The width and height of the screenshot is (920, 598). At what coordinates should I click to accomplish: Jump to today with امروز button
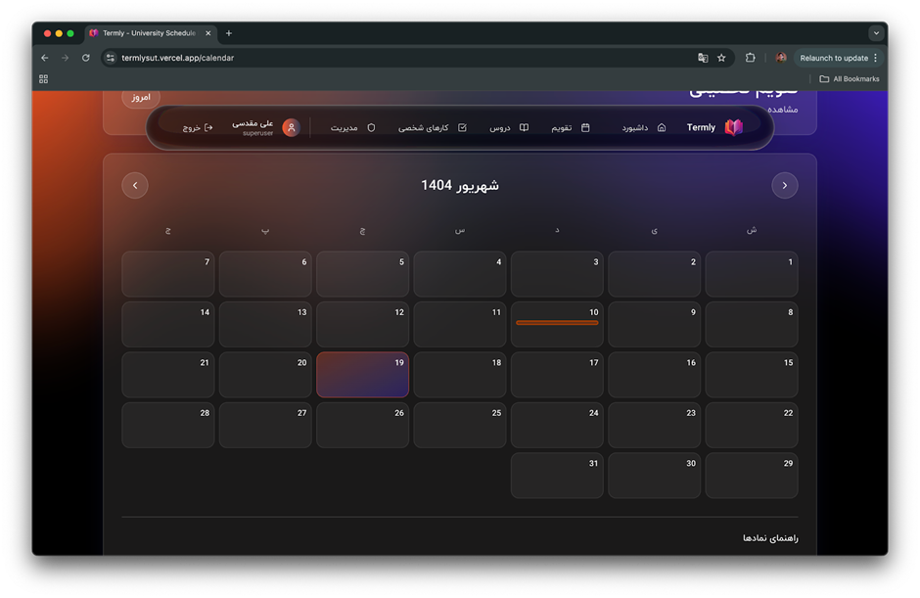[141, 98]
